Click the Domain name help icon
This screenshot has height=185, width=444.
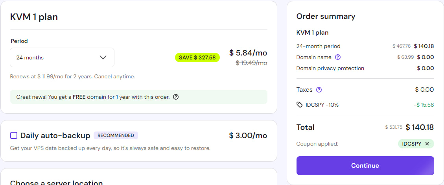pyautogui.click(x=337, y=57)
